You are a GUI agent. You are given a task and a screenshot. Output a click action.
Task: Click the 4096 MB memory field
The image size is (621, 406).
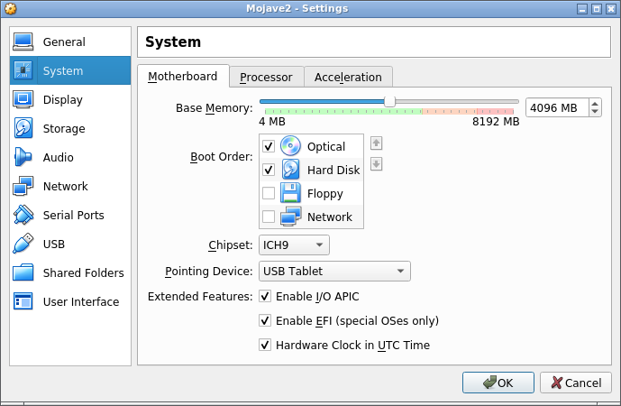tap(557, 107)
